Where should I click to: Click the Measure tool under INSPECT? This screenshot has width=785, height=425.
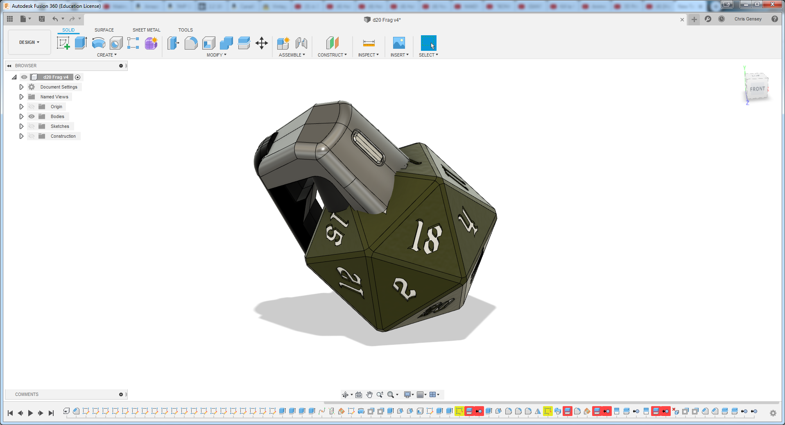[368, 43]
